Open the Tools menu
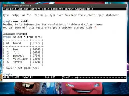Screen dimensions: 129x96 click(x=46, y=9)
